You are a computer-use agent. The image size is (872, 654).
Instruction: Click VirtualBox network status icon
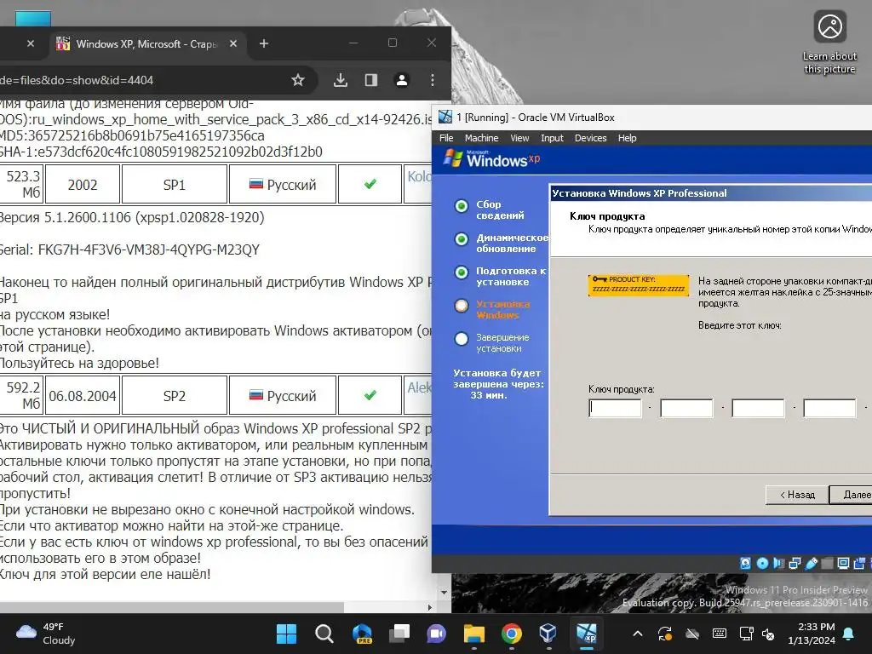pos(795,564)
